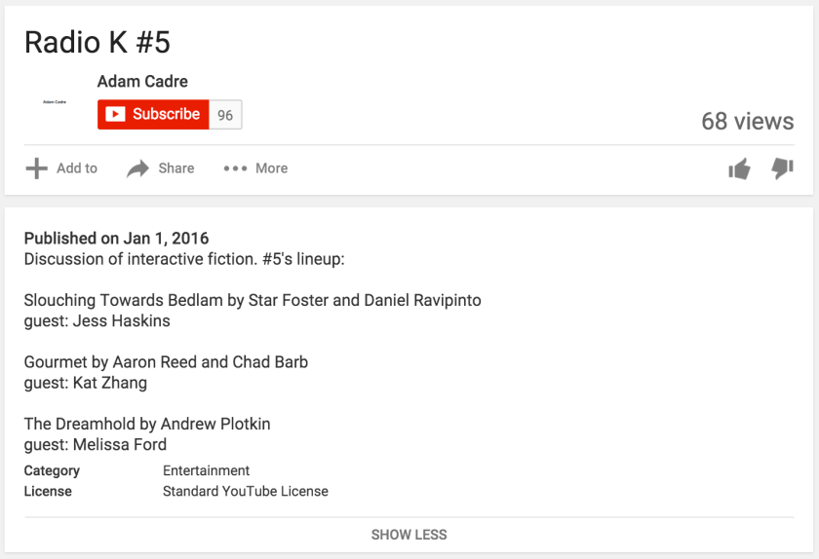Open the Entertainment category link
Screen dimensions: 819x559
tap(206, 470)
